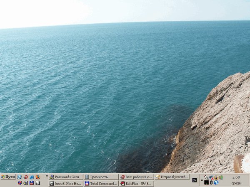Click the blue question mark tray icon
250x187 pixels.
point(216,182)
